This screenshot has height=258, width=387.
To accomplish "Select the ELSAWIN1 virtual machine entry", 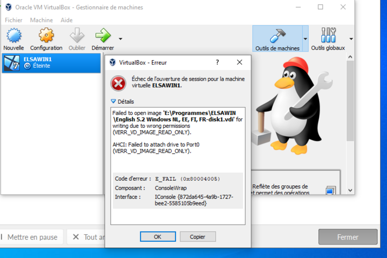I will [52, 63].
